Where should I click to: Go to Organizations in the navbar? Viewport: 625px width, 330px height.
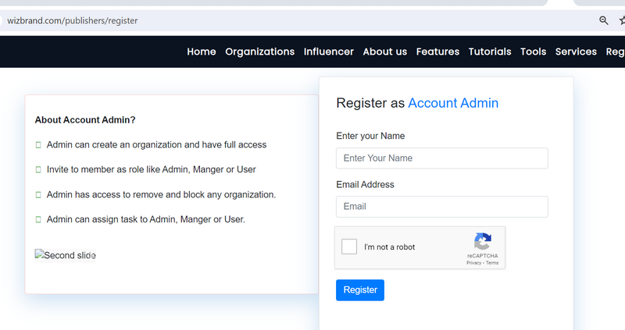pyautogui.click(x=259, y=51)
